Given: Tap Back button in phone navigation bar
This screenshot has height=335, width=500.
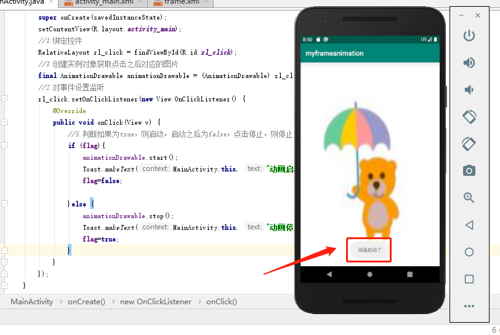Looking at the screenshot, I should (329, 274).
